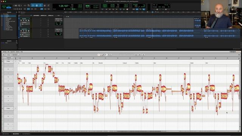Click the Play button in Pro Tools transport
This screenshot has width=242, height=136.
124,9
